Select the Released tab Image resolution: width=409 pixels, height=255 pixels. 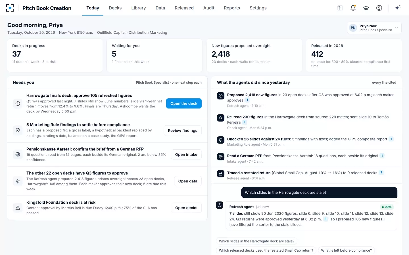coord(184,8)
